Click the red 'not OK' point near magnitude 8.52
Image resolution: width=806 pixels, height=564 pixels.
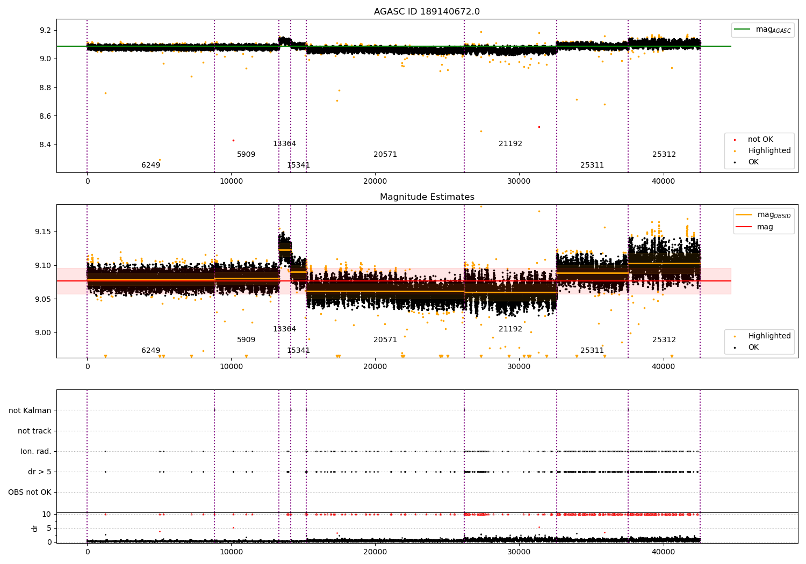[539, 127]
